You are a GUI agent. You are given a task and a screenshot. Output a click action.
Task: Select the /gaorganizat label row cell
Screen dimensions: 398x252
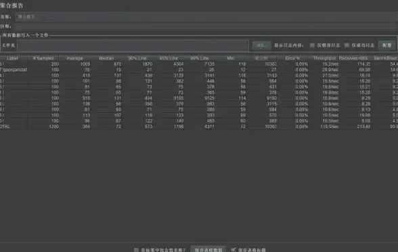click(14, 70)
